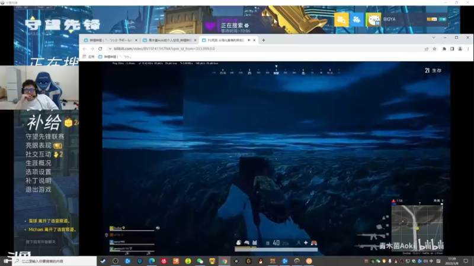
Task: Close the active FG video tab
Action: coord(254,40)
